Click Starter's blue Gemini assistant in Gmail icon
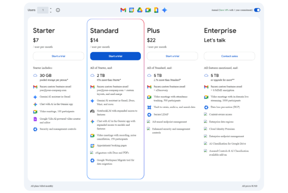 (35, 97)
